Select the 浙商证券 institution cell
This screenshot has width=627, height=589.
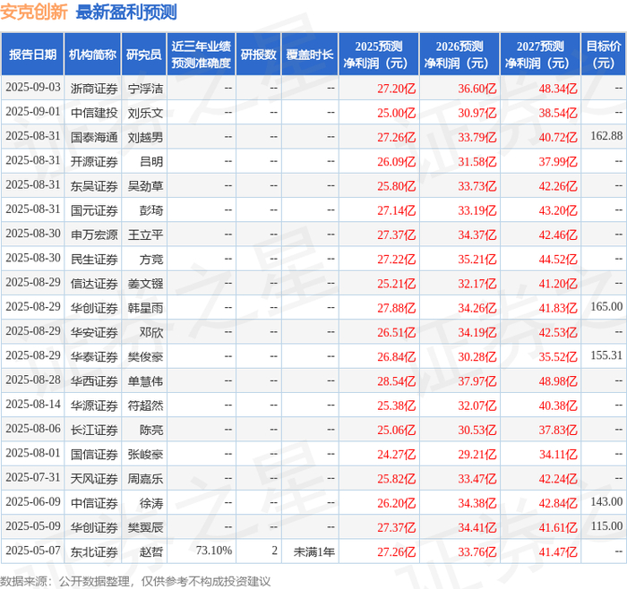click(94, 89)
